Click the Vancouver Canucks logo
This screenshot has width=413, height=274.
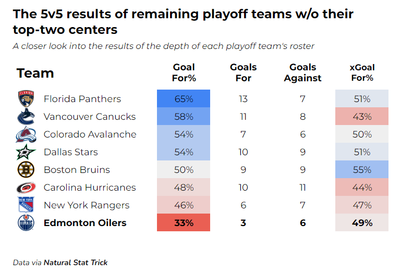coord(26,117)
